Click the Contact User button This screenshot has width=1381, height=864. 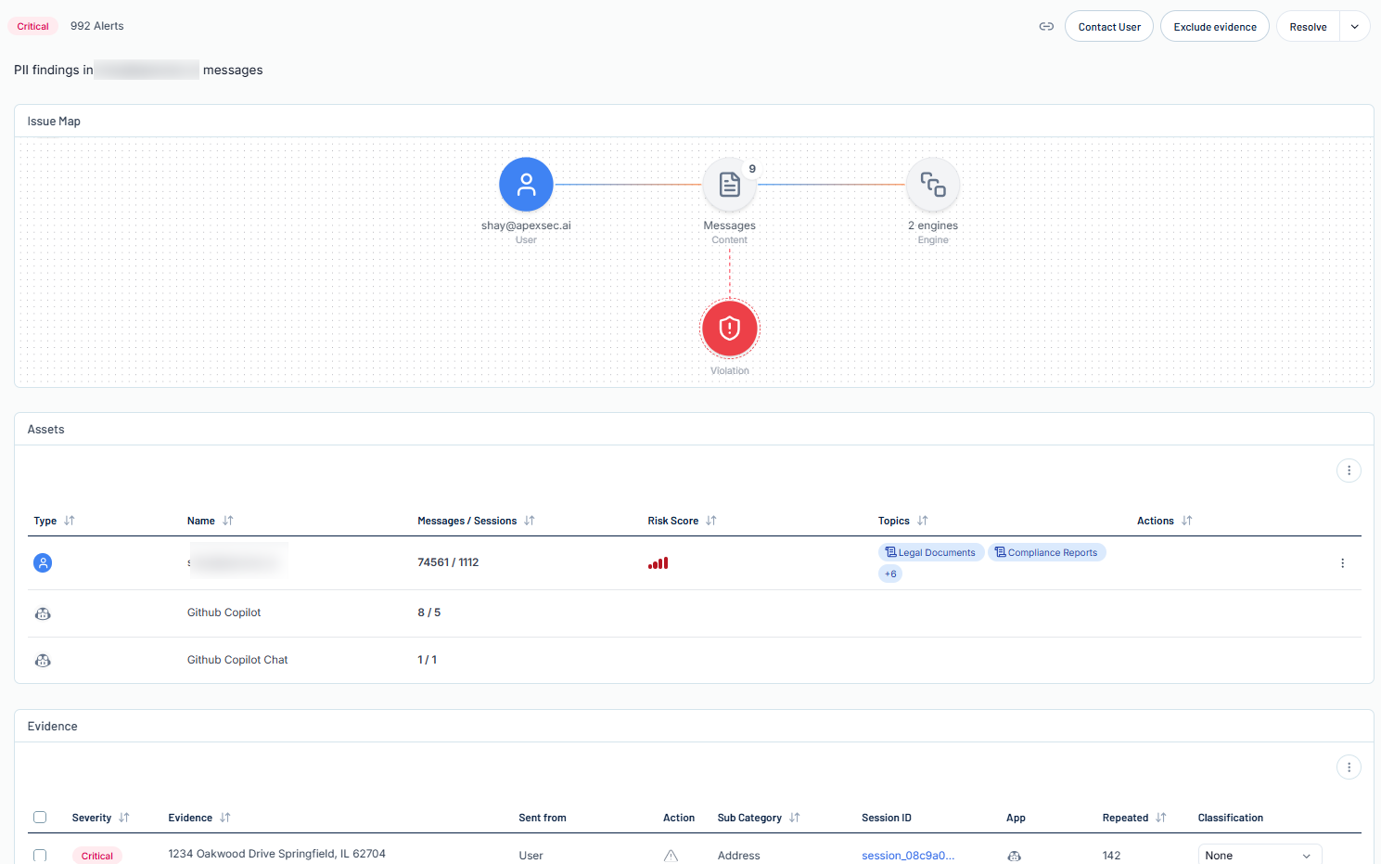[x=1109, y=27]
